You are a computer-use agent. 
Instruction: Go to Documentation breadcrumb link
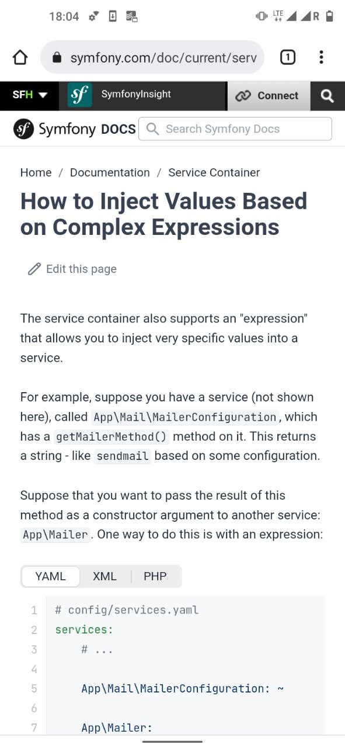(x=110, y=172)
